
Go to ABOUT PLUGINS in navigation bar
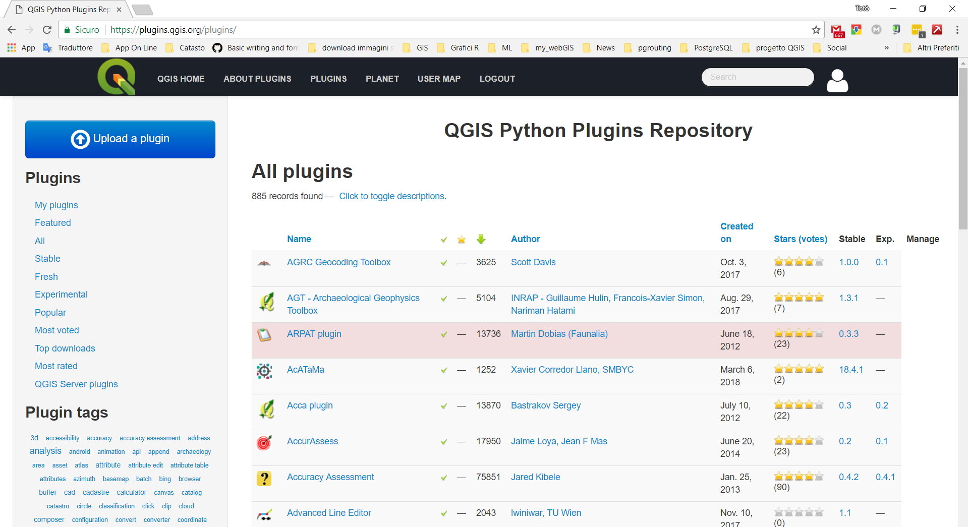click(257, 79)
